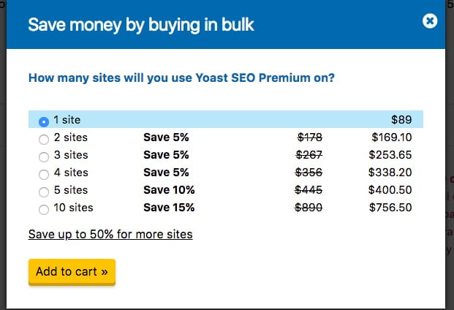Choose the 2 sites radio option
454x310 pixels.
point(44,140)
